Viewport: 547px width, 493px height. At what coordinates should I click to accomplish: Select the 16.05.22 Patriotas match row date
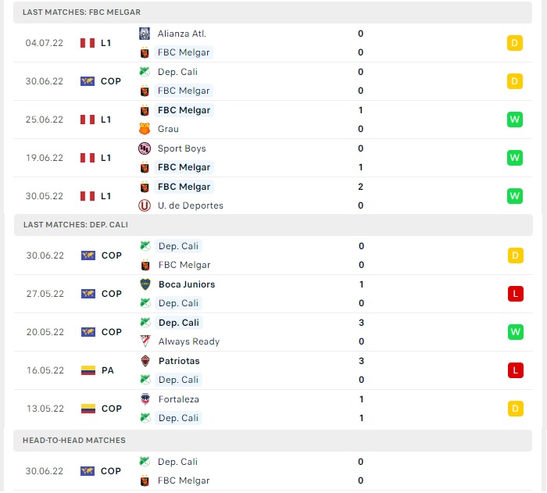[x=45, y=370]
